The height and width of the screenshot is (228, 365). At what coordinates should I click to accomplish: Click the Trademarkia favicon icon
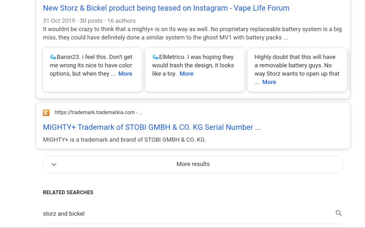pyautogui.click(x=46, y=112)
